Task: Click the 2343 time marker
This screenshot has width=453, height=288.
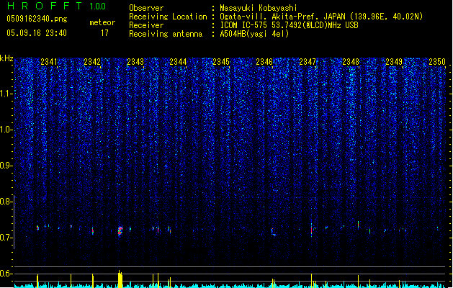Action: tap(135, 62)
